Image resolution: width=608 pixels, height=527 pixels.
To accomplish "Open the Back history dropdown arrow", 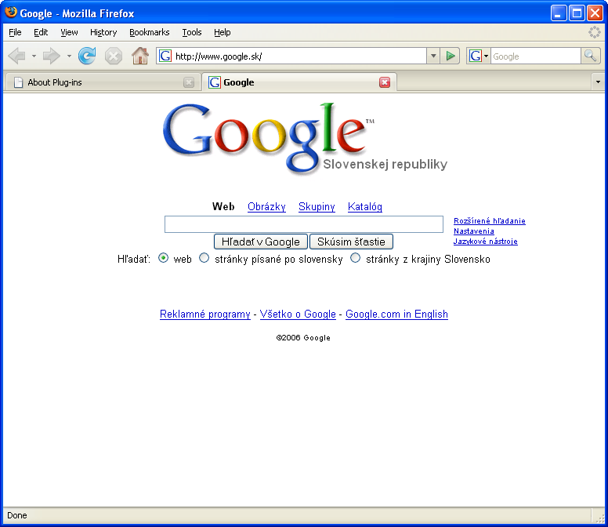I will (34, 56).
